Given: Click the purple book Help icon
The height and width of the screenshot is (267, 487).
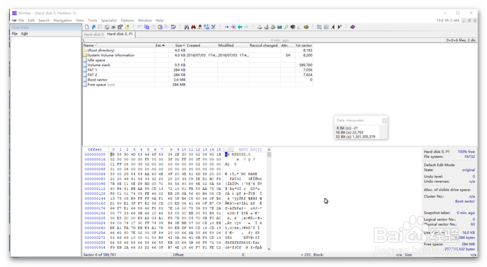Looking at the screenshot, I should (x=352, y=27).
